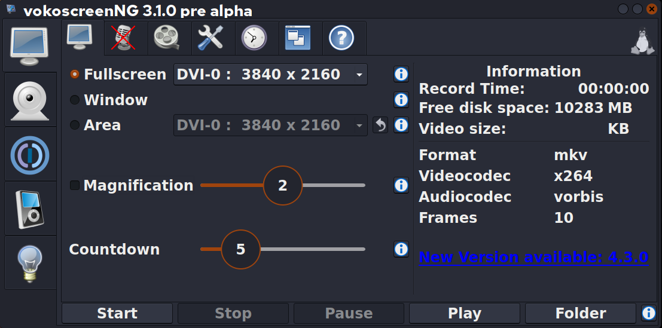
Task: Open the webcam camera sidebar section
Action: tap(30, 100)
